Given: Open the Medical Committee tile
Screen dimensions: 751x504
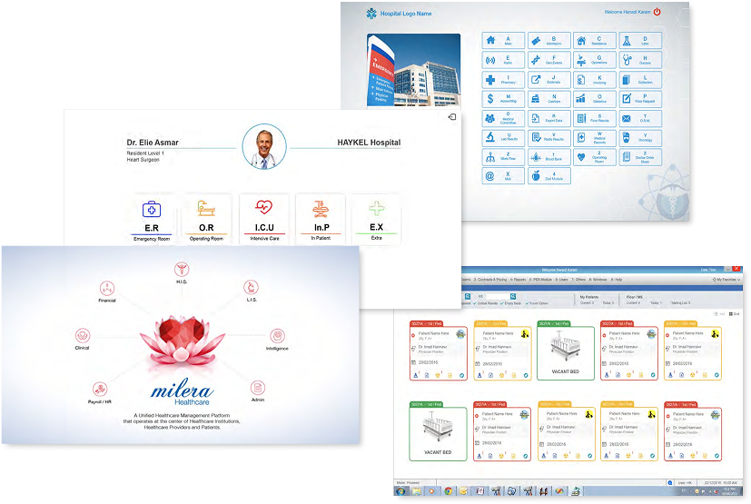Looking at the screenshot, I should point(503,118).
